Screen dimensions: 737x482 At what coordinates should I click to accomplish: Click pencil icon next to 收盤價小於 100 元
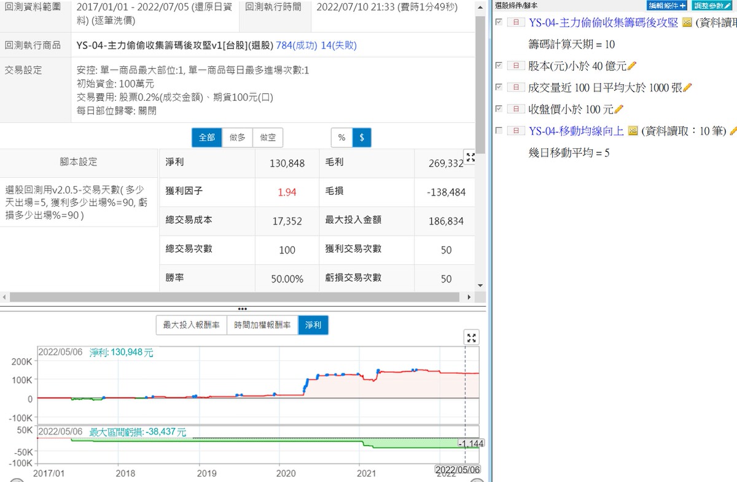pos(618,109)
